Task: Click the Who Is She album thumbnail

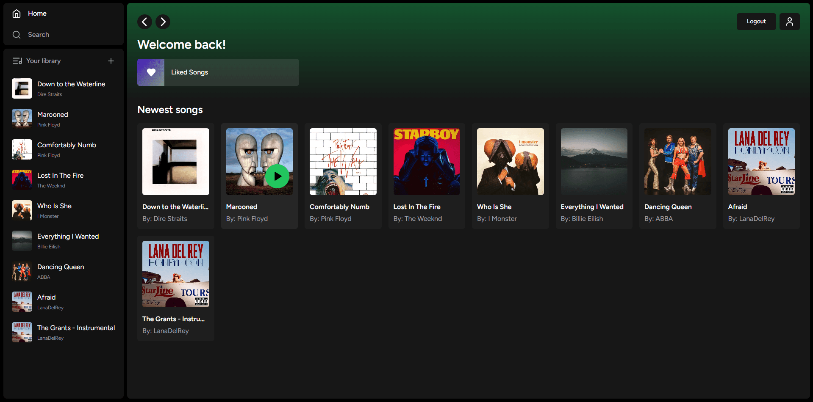Action: click(510, 161)
